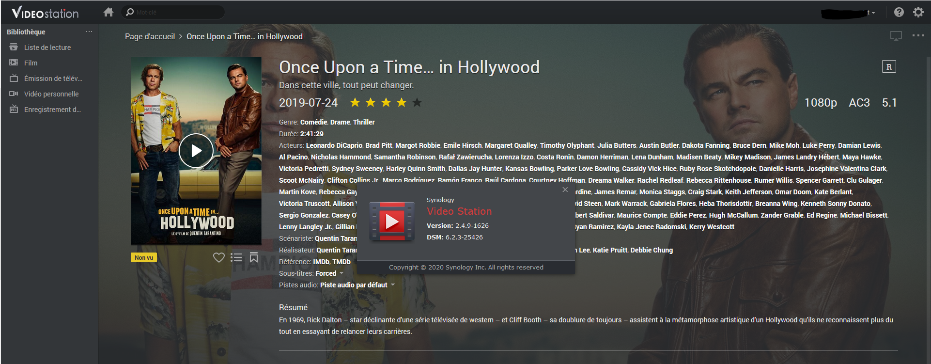Click the Enregistrement sidebar REC icon
The image size is (931, 364).
pos(14,109)
